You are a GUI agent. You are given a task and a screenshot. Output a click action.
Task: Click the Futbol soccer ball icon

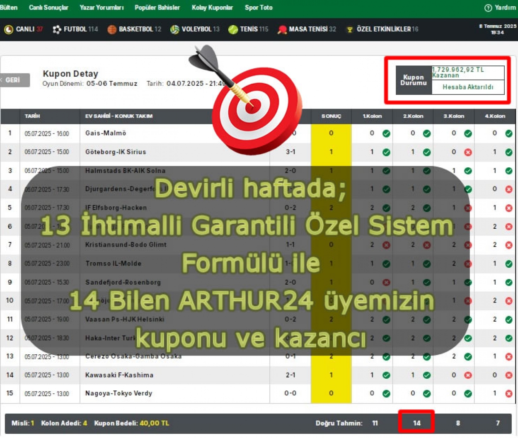click(x=57, y=29)
